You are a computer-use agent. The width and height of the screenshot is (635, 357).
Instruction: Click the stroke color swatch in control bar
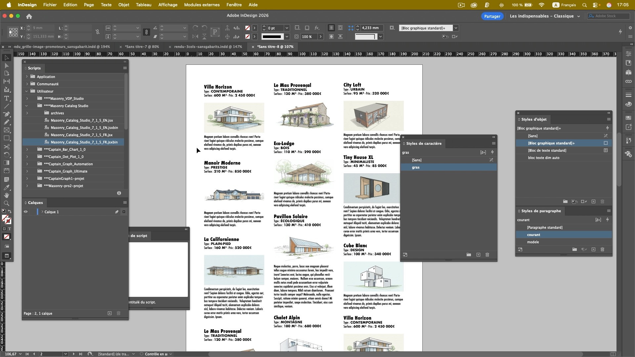coord(247,37)
